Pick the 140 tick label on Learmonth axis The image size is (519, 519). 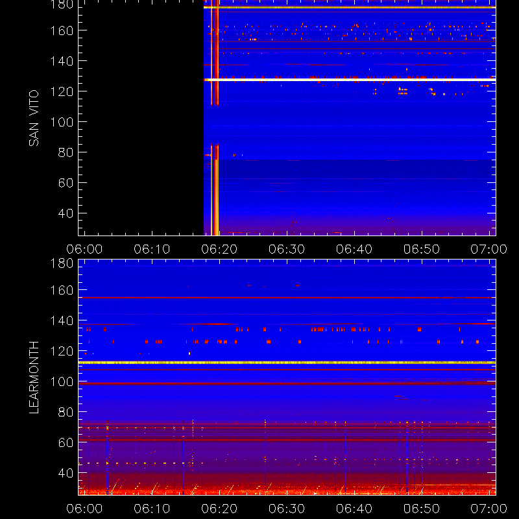pos(62,320)
